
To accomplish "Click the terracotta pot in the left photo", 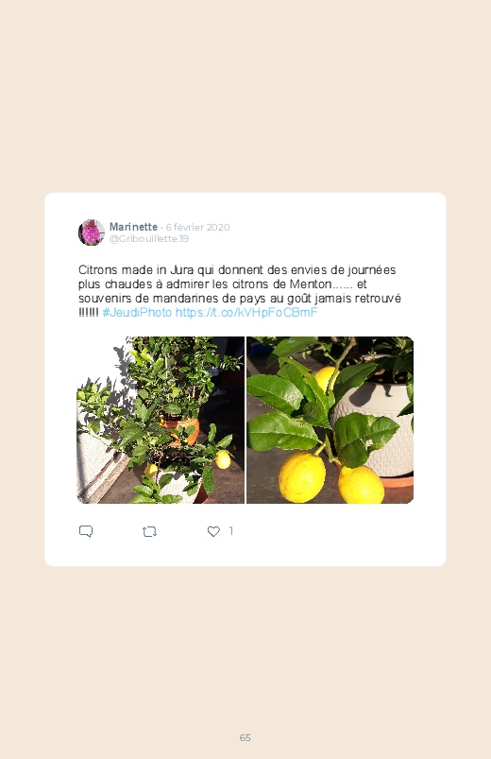I will 180,430.
